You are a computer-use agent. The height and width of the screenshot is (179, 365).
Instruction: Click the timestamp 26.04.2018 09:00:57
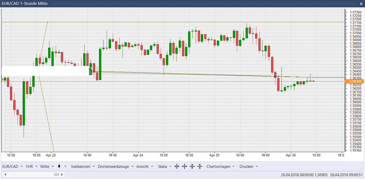coord(346,175)
